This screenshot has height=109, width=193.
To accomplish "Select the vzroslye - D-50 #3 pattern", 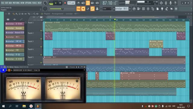I will click(15, 24).
